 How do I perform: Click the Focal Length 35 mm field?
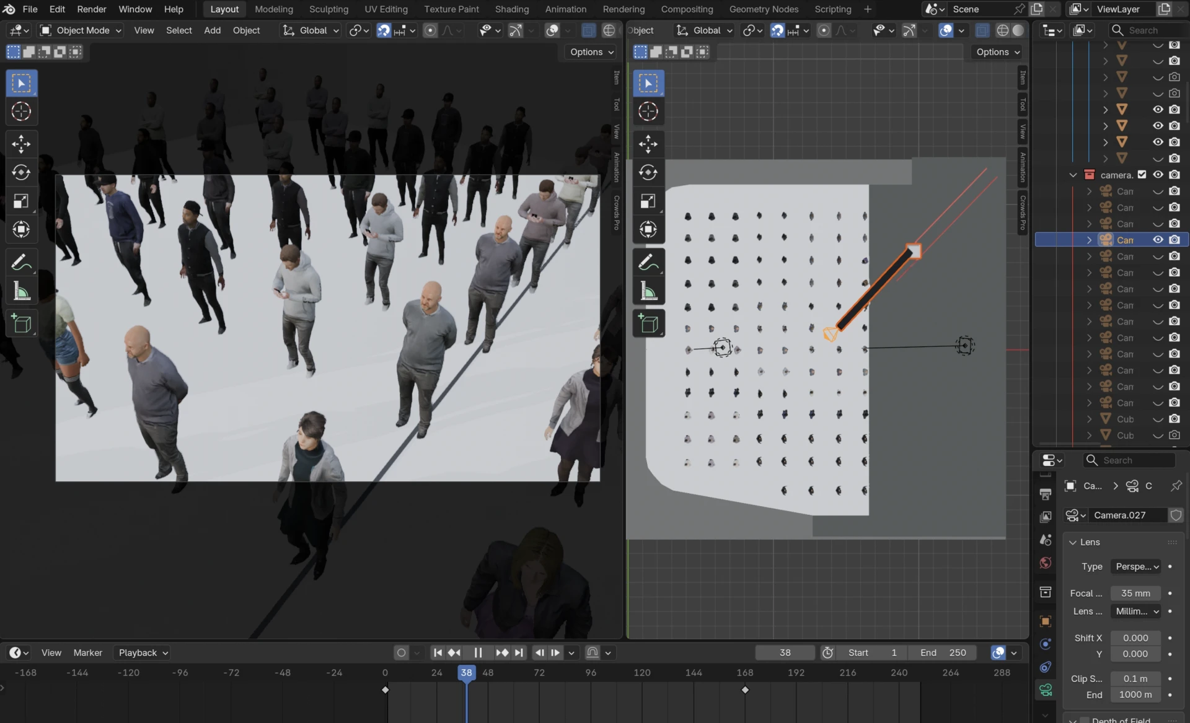coord(1135,593)
